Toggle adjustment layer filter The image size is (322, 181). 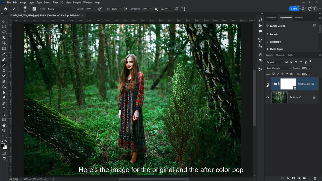coord(291,62)
